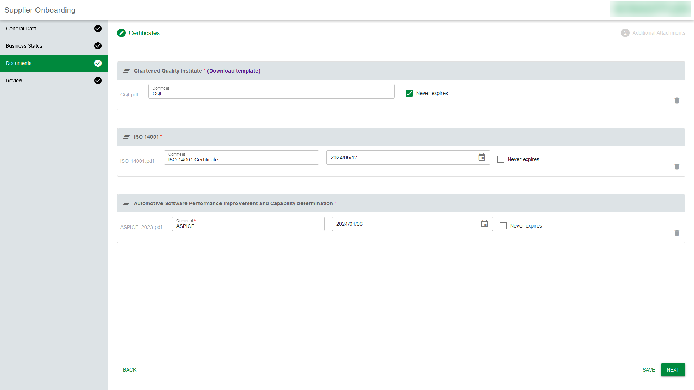Click the BACK button
The width and height of the screenshot is (694, 390).
tap(129, 370)
